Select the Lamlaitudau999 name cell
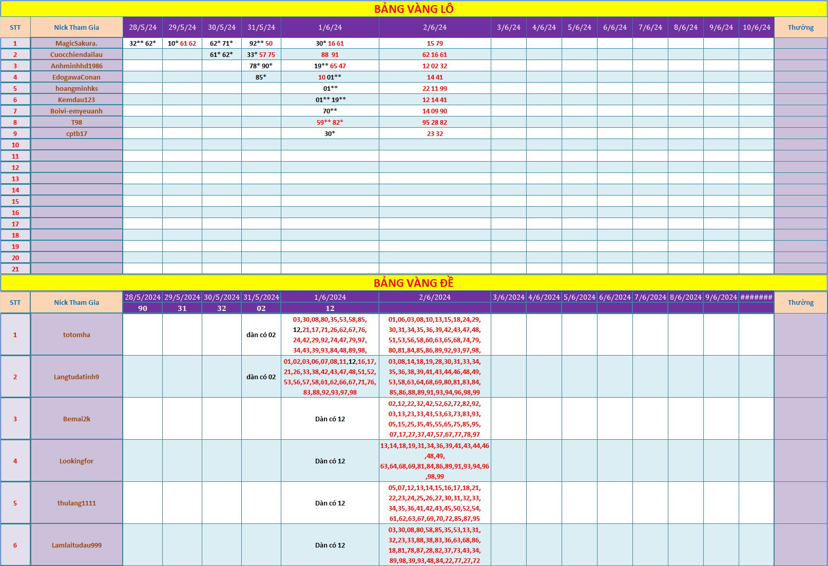Viewport: 828px width, 566px height. 76,545
